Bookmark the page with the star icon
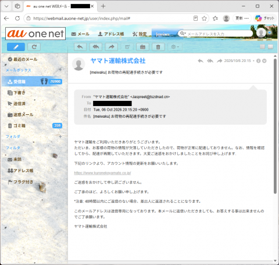This screenshot has height=265, width=279. (204, 19)
